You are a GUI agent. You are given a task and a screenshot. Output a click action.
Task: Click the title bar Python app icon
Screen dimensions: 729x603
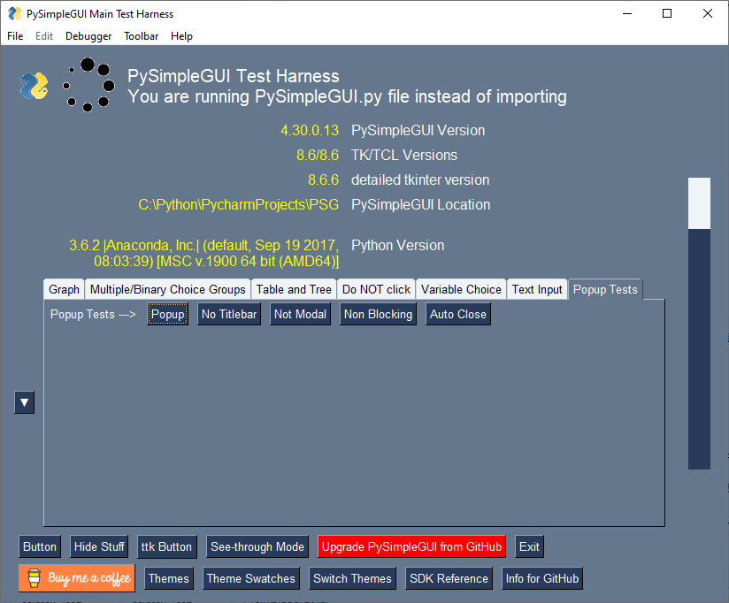point(15,14)
